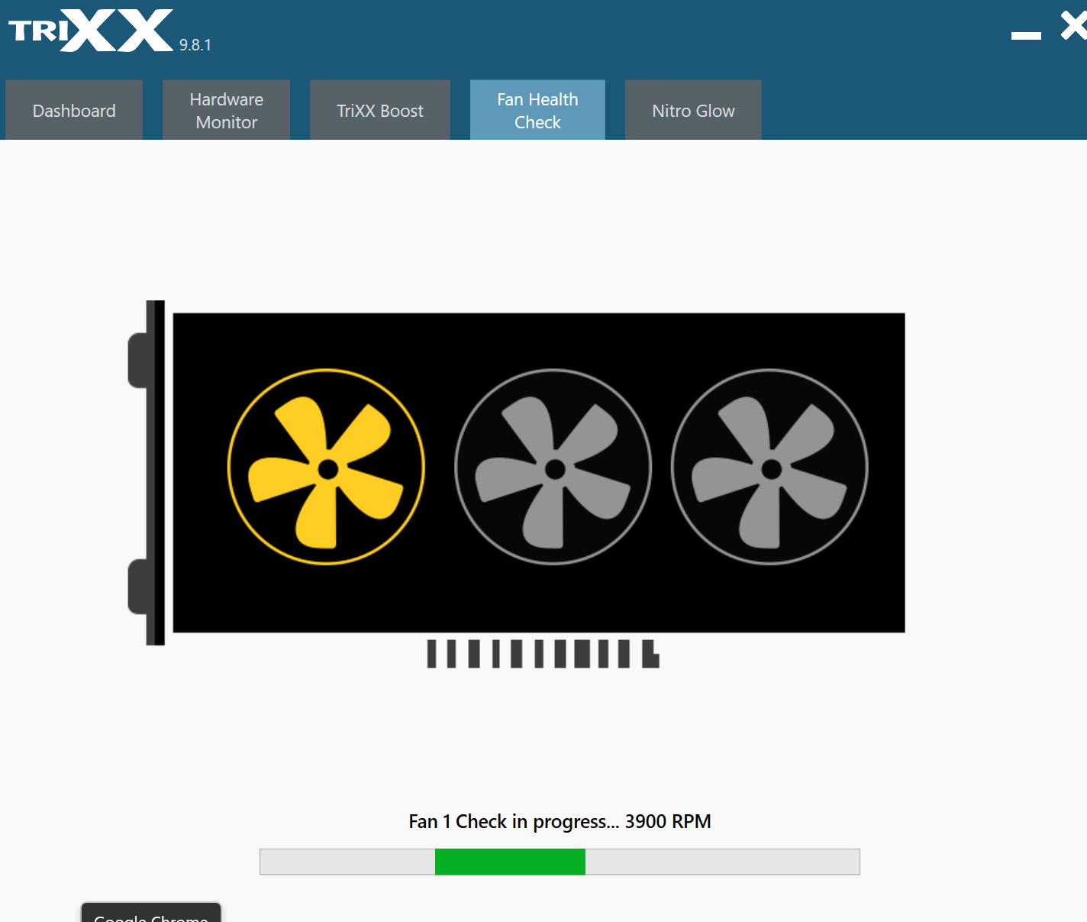Go to the Nitro Glow tab
The width and height of the screenshot is (1087, 922).
coord(693,110)
